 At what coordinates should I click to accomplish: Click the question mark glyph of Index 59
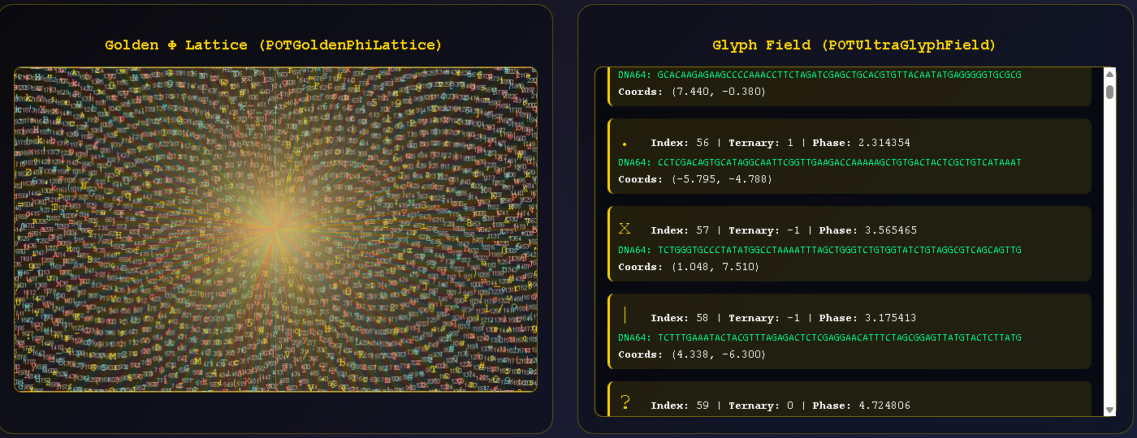click(x=625, y=402)
